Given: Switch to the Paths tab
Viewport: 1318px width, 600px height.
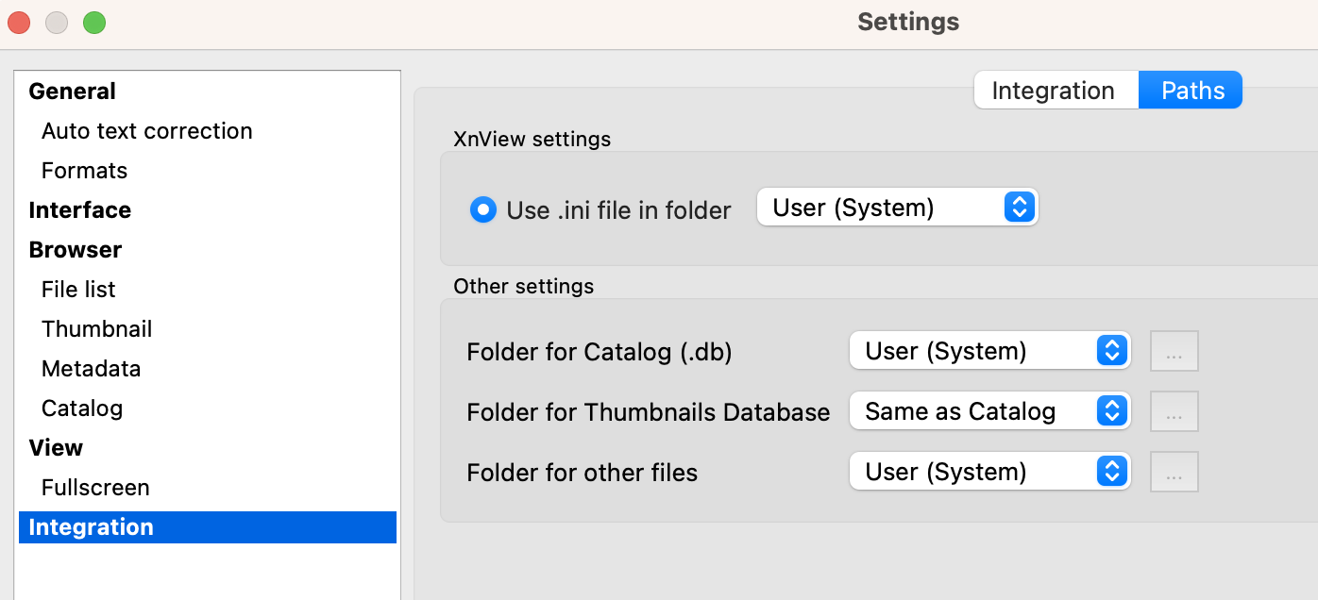Looking at the screenshot, I should click(1192, 91).
